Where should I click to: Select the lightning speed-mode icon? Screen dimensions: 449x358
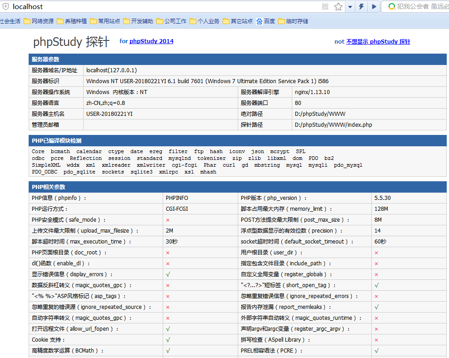pyautogui.click(x=361, y=6)
